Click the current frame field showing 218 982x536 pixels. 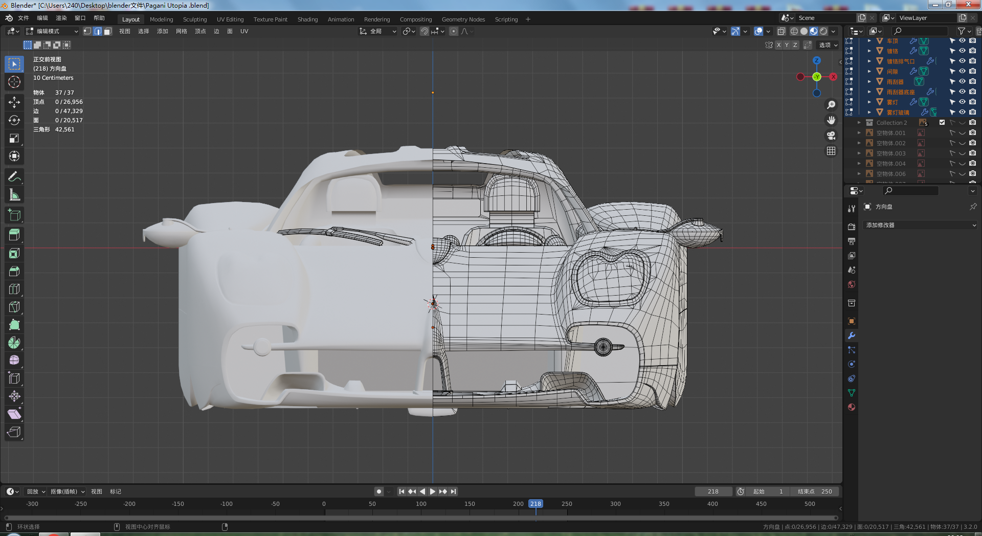713,492
